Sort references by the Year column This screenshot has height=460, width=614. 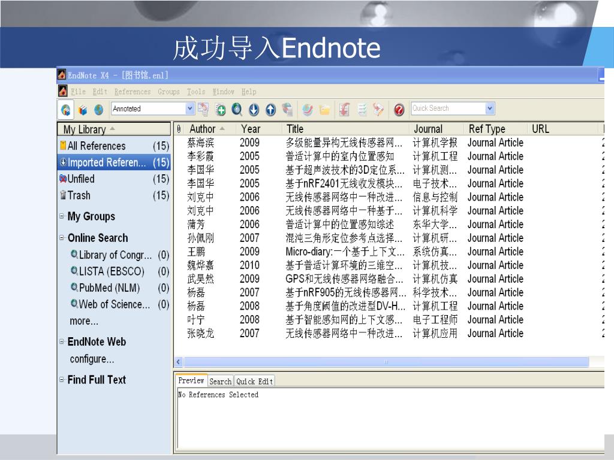pyautogui.click(x=258, y=129)
